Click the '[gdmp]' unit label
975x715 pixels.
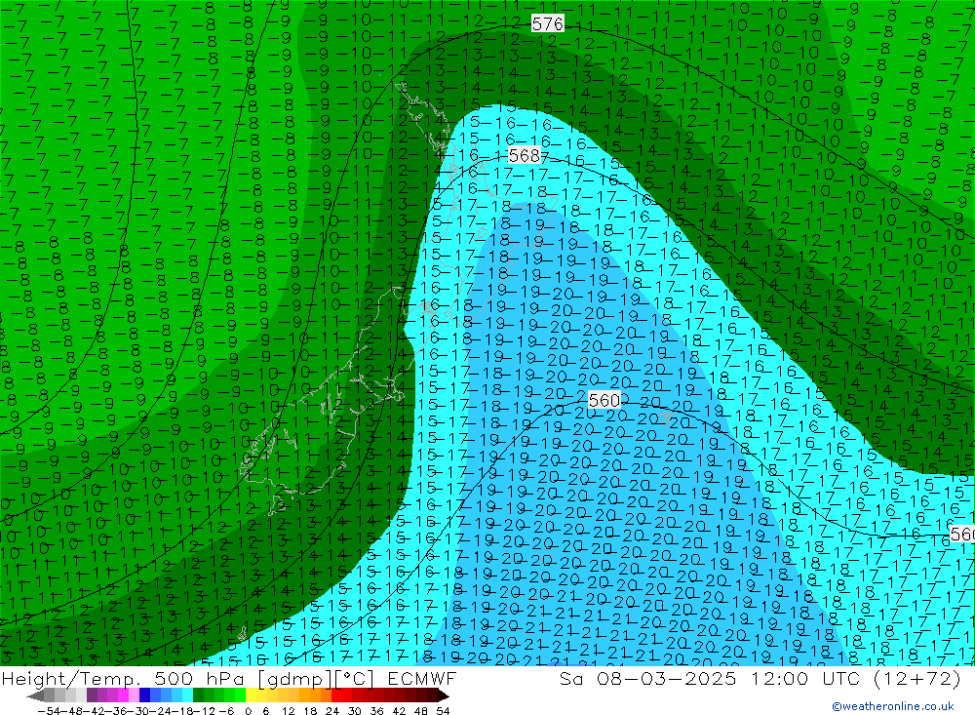(x=293, y=679)
